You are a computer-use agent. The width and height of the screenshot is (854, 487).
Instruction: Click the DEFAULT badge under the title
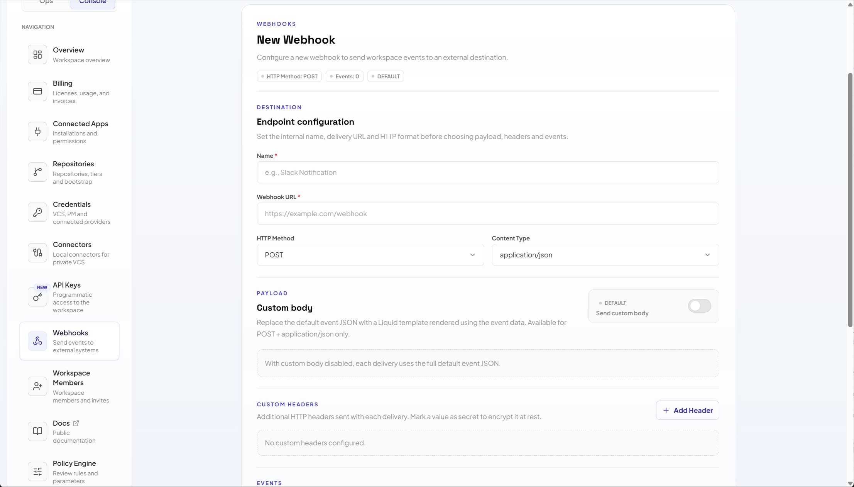click(386, 76)
